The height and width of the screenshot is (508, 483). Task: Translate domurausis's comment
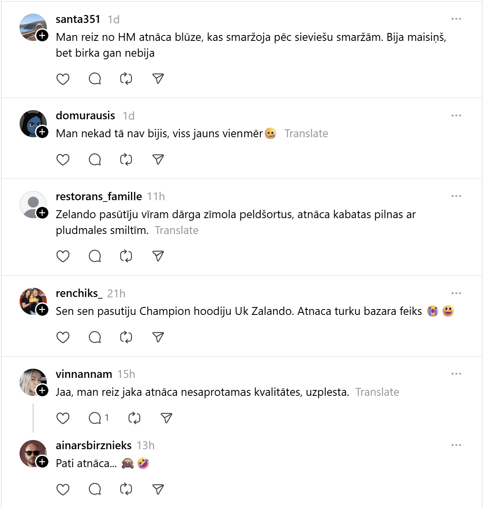pyautogui.click(x=306, y=133)
